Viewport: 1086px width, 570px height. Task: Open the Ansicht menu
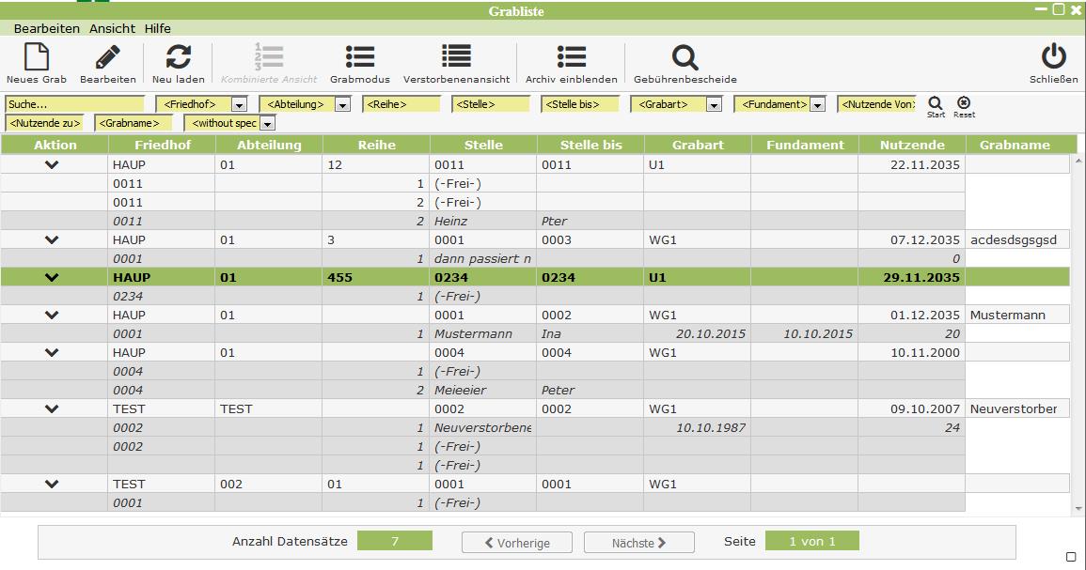click(x=112, y=29)
